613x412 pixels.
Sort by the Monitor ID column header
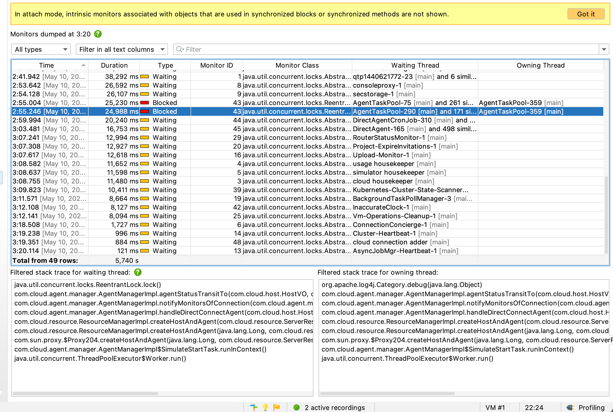[x=216, y=65]
